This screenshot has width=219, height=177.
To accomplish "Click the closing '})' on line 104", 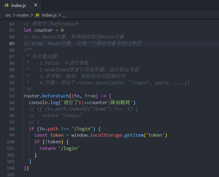I will pos(26,168).
